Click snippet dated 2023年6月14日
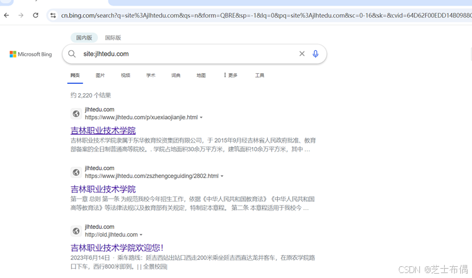 point(193,262)
